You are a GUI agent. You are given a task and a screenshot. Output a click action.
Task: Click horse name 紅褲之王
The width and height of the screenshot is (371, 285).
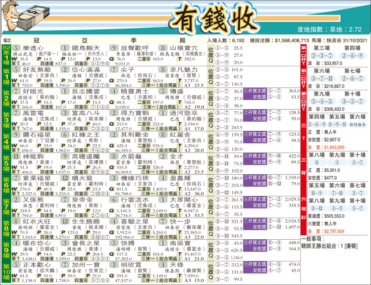[86, 135]
